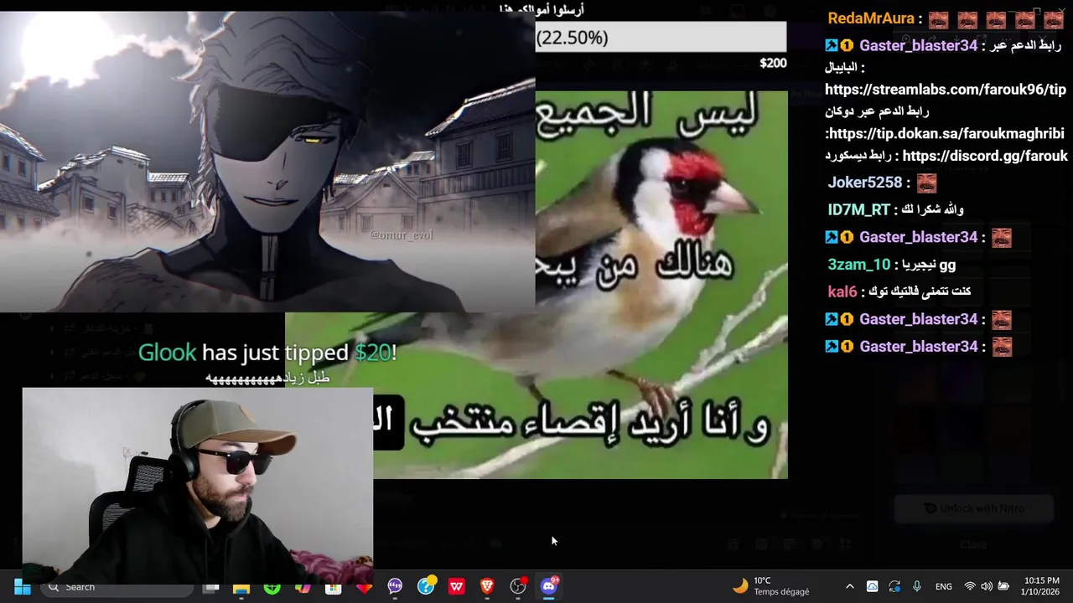Open the Get Help taskbar icon
This screenshot has height=603, width=1073.
pyautogui.click(x=426, y=586)
